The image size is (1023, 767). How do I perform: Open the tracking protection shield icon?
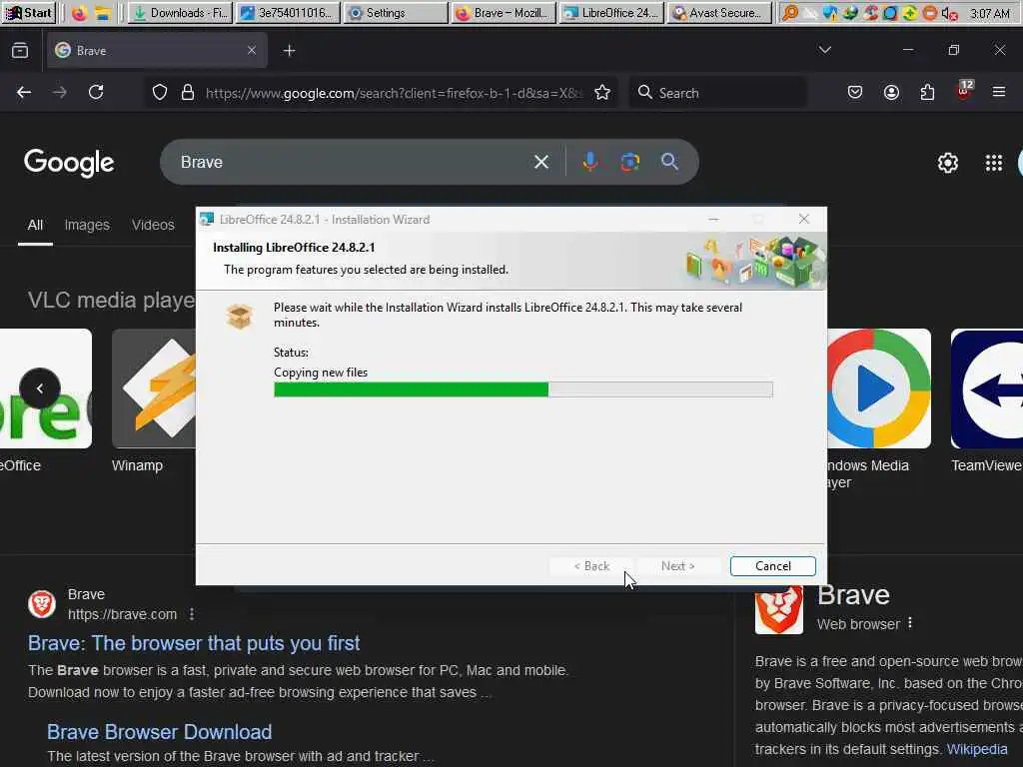click(160, 92)
